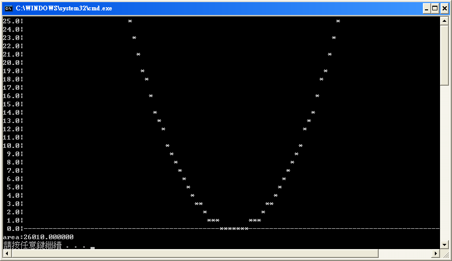Click the 19.0 axis label

tap(11, 71)
